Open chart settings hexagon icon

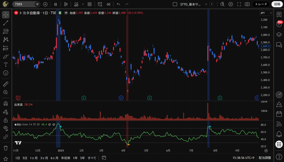click(x=231, y=4)
